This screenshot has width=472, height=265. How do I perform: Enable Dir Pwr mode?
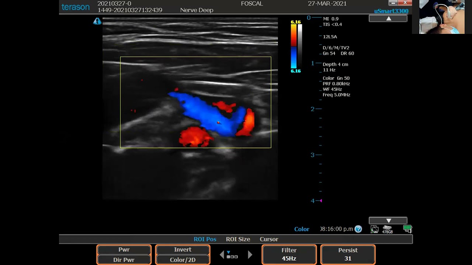[x=124, y=259]
